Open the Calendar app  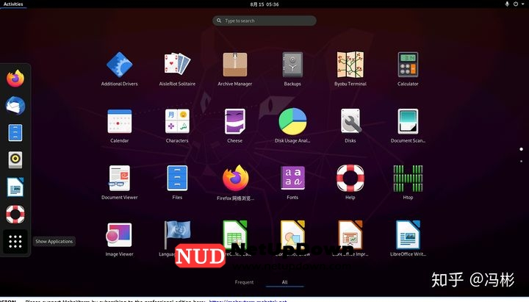[120, 121]
